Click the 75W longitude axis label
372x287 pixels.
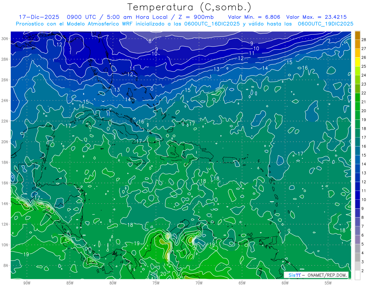click(156, 283)
